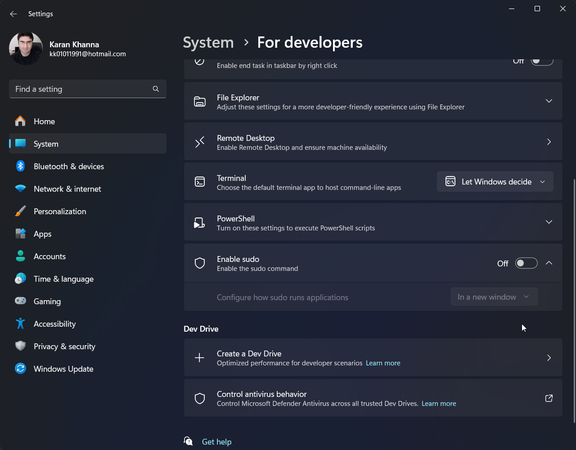
Task: Open Network & internet settings
Action: pos(88,189)
